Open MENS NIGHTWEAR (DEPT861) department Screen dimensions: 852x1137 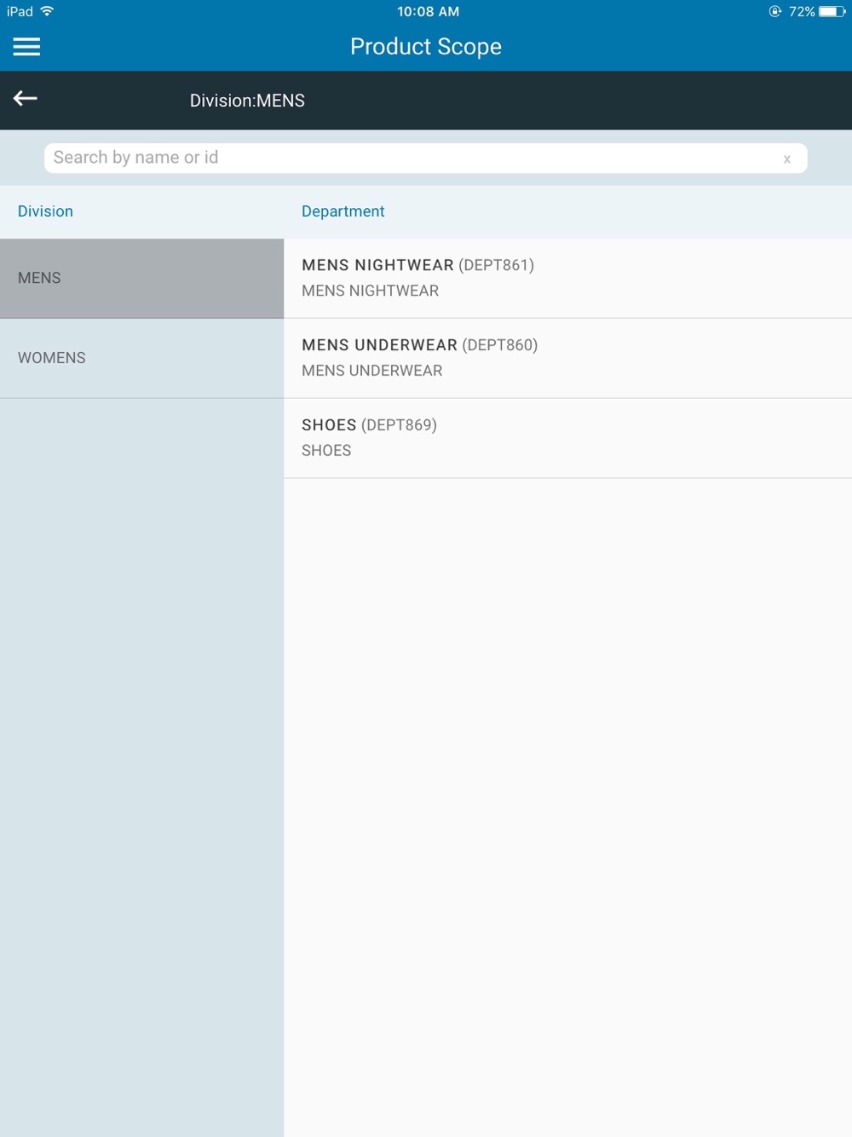(x=567, y=279)
